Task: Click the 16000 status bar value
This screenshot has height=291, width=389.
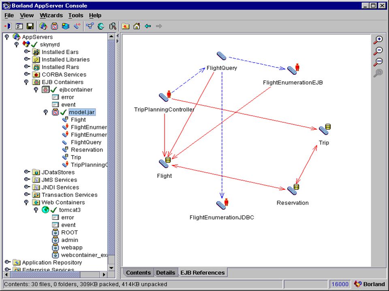Action: [x=340, y=284]
